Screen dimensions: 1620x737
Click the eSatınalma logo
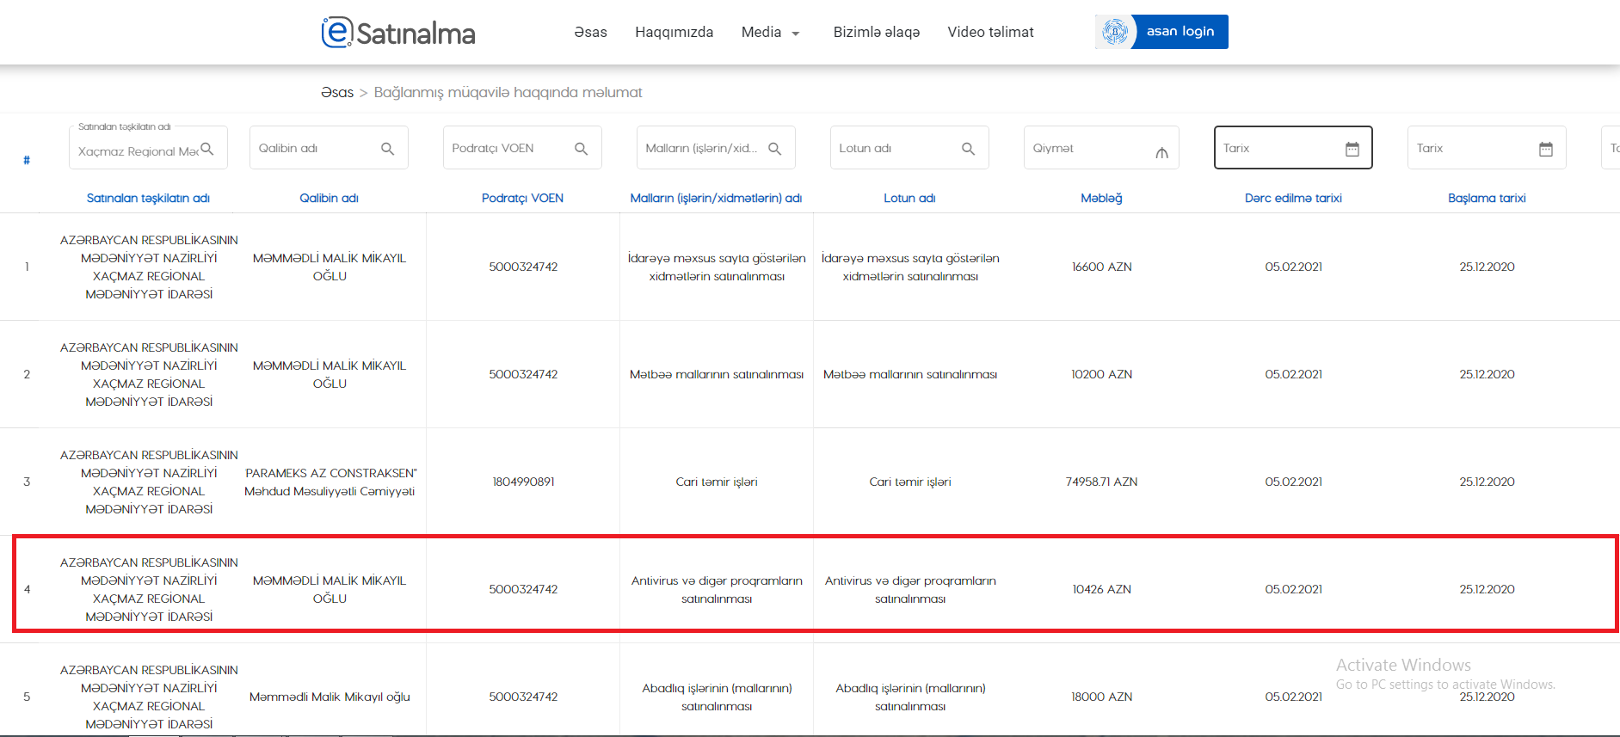(397, 33)
